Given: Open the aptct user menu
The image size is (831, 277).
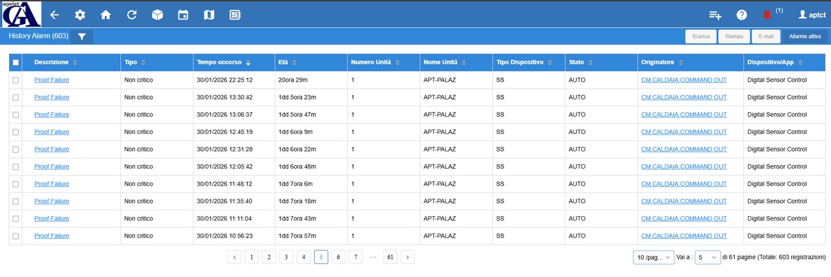Looking at the screenshot, I should [812, 15].
